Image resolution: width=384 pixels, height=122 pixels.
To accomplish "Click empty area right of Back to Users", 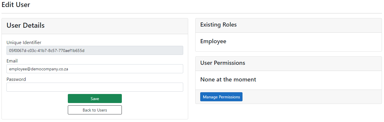I will pyautogui.click(x=153, y=110).
